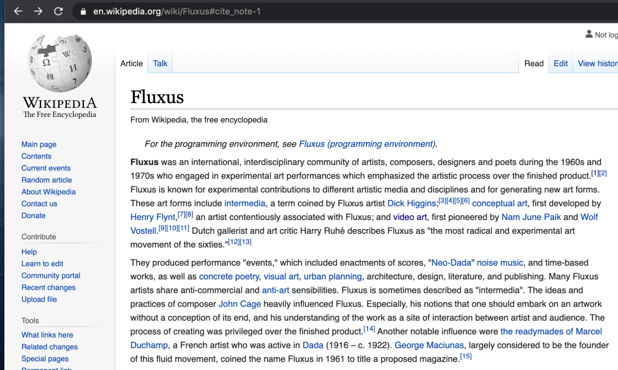Open the George Maciunas link
The height and width of the screenshot is (370, 618).
(429, 345)
